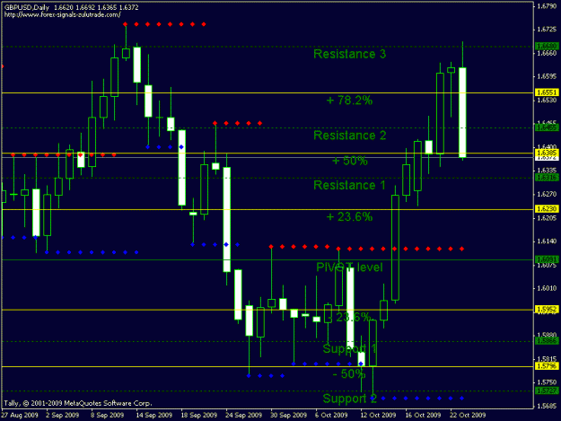Click the 8 Sep 2009 date label
This screenshot has width=561, height=421.
click(108, 415)
